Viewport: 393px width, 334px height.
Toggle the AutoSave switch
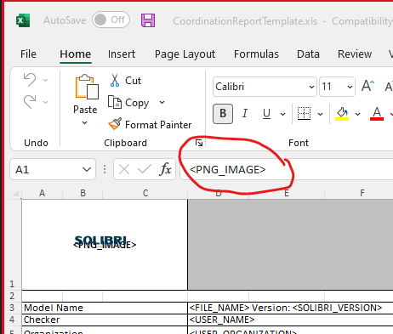pos(111,20)
